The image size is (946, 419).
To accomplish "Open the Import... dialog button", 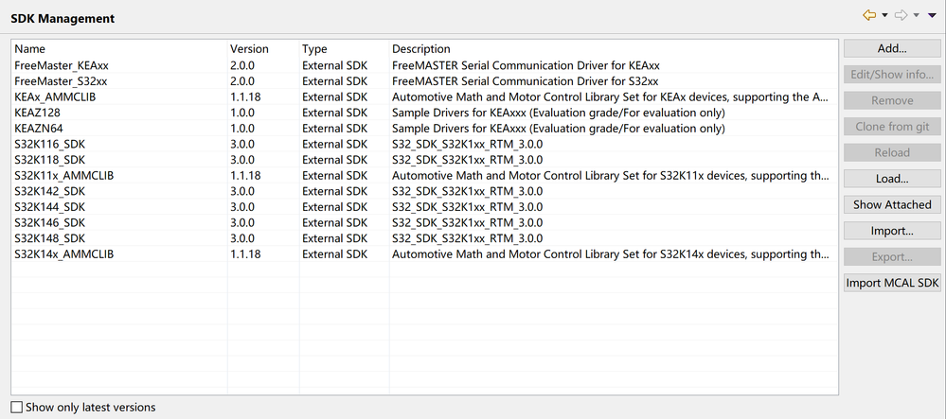I will [892, 231].
